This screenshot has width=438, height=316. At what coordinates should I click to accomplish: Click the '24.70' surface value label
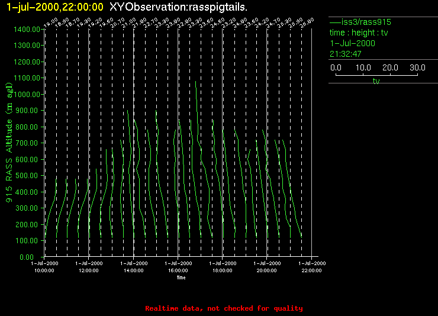(273, 22)
